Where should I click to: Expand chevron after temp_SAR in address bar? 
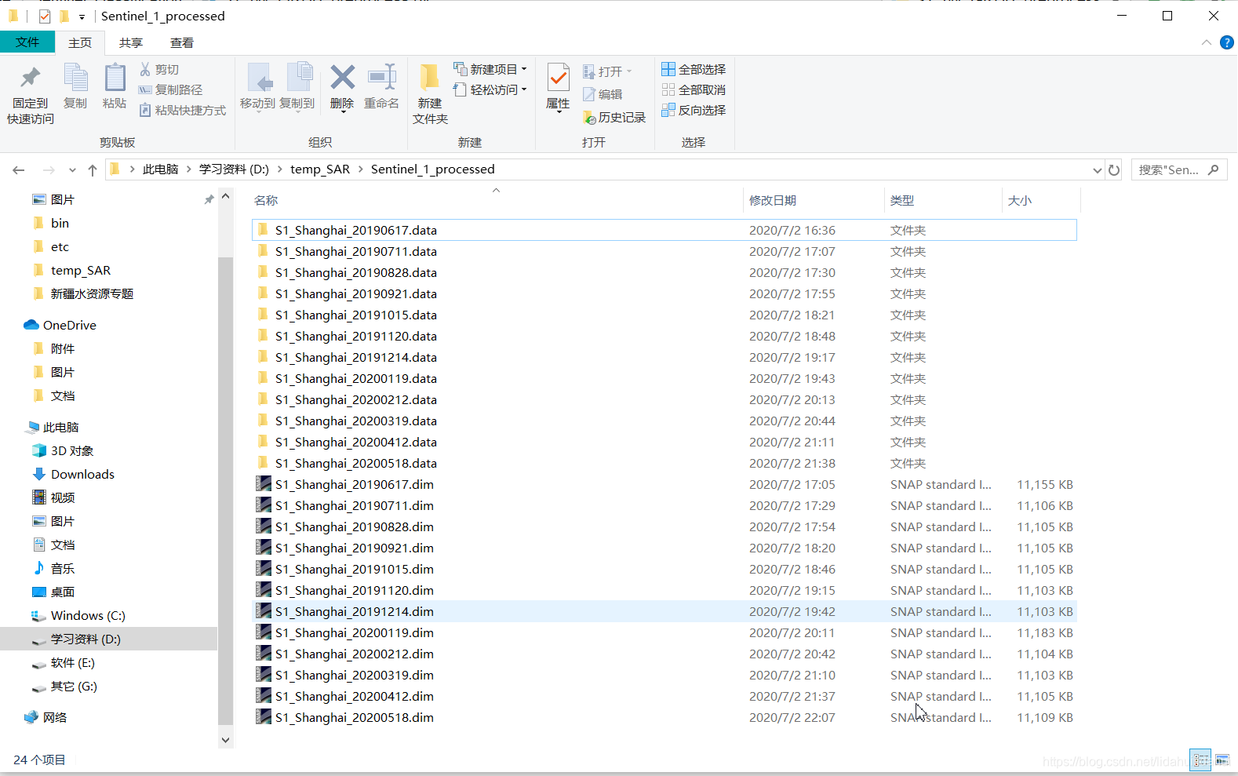coord(361,169)
